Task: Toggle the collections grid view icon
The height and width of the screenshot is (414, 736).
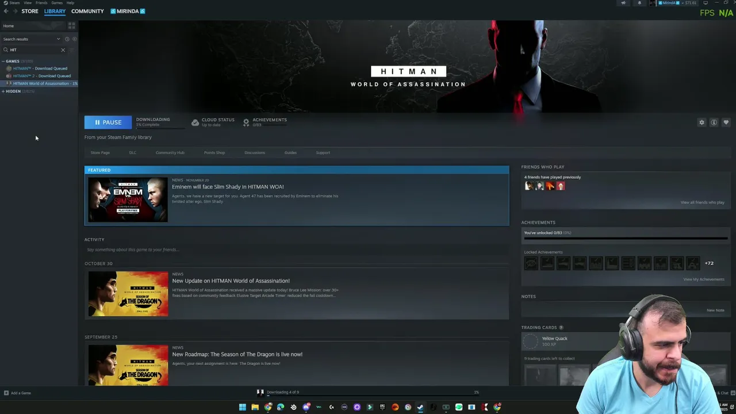Action: coord(71,26)
